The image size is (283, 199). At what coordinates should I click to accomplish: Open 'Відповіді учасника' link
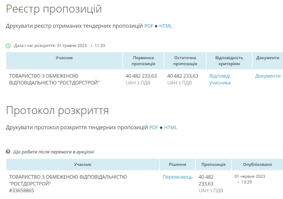point(220,79)
